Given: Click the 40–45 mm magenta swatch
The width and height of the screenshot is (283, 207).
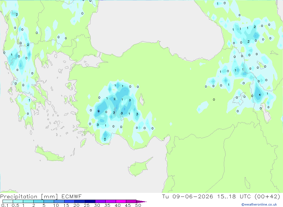Looking at the screenshot, I should (121, 201).
